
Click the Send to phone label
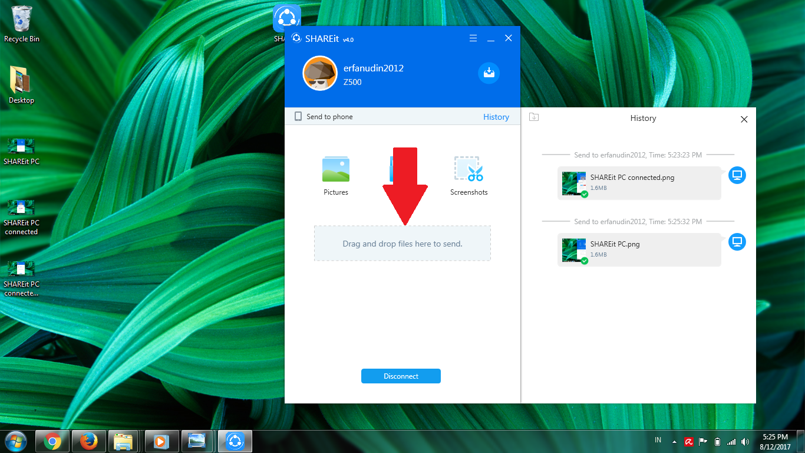coord(329,117)
